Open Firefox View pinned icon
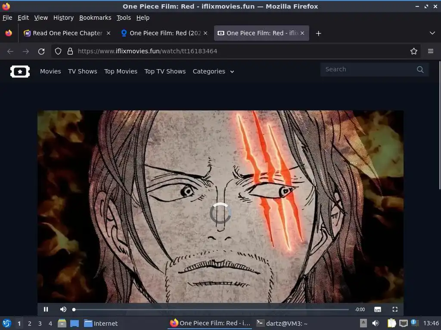This screenshot has width=441, height=330. pyautogui.click(x=9, y=33)
